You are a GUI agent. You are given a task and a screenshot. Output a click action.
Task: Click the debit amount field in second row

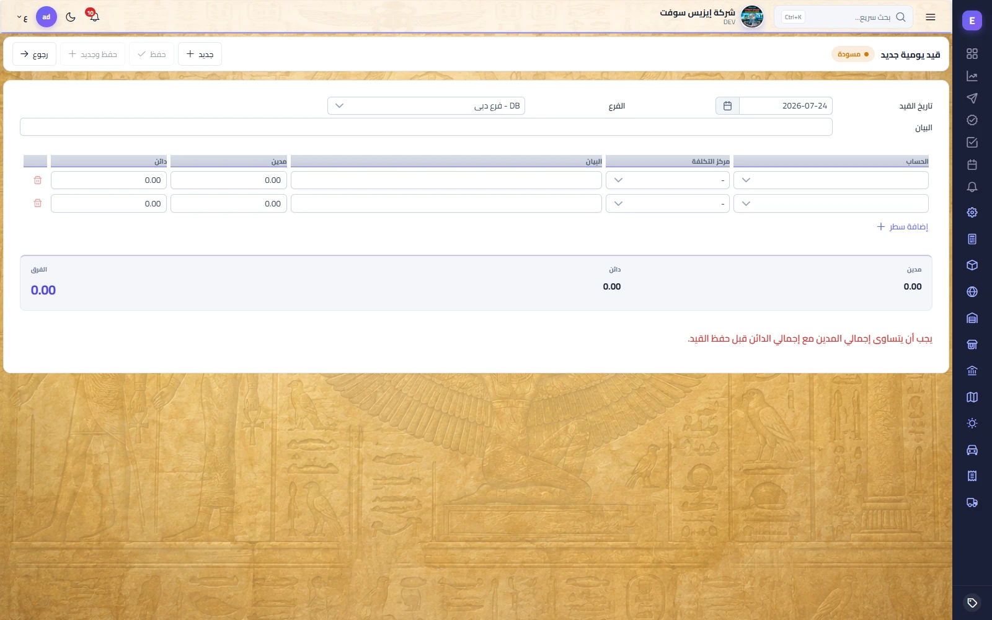(229, 203)
